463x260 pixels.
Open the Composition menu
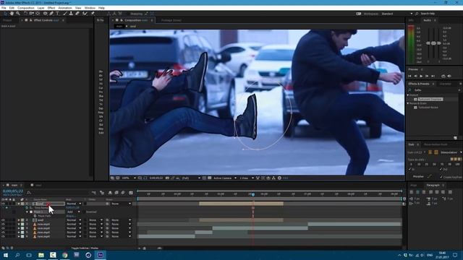click(26, 8)
